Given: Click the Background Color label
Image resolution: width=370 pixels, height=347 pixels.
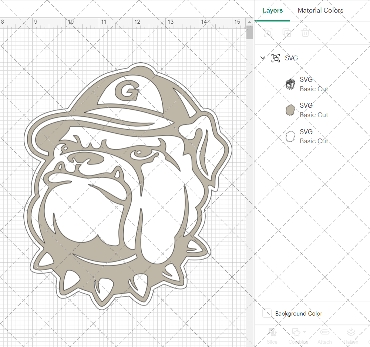Looking at the screenshot, I should coord(299,313).
